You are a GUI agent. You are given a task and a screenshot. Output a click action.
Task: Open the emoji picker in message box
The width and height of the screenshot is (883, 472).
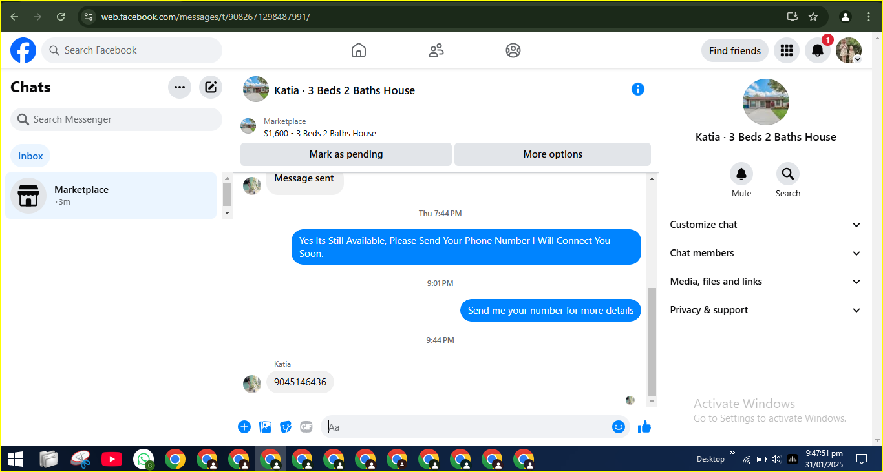619,427
